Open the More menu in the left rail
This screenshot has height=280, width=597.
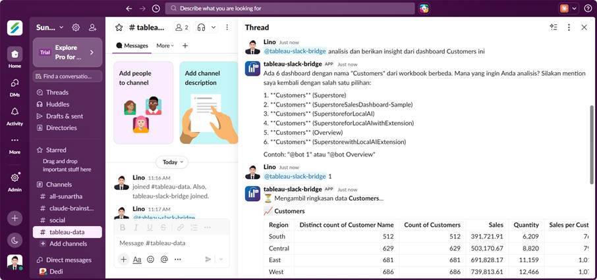point(14,145)
